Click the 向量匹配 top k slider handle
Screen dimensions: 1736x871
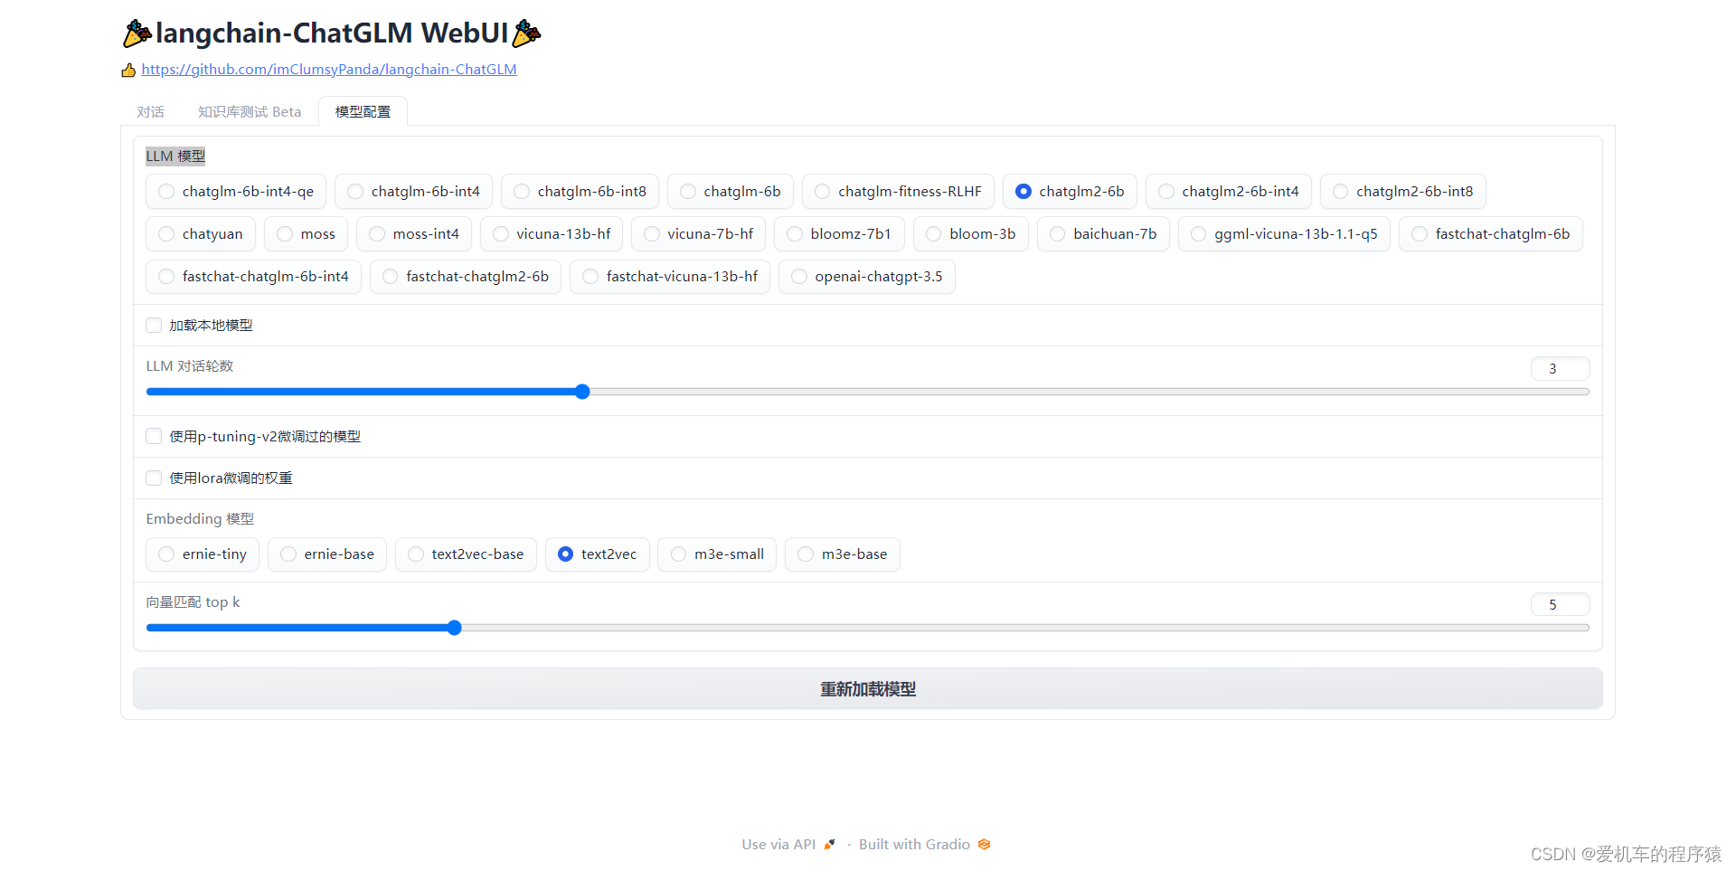(455, 628)
